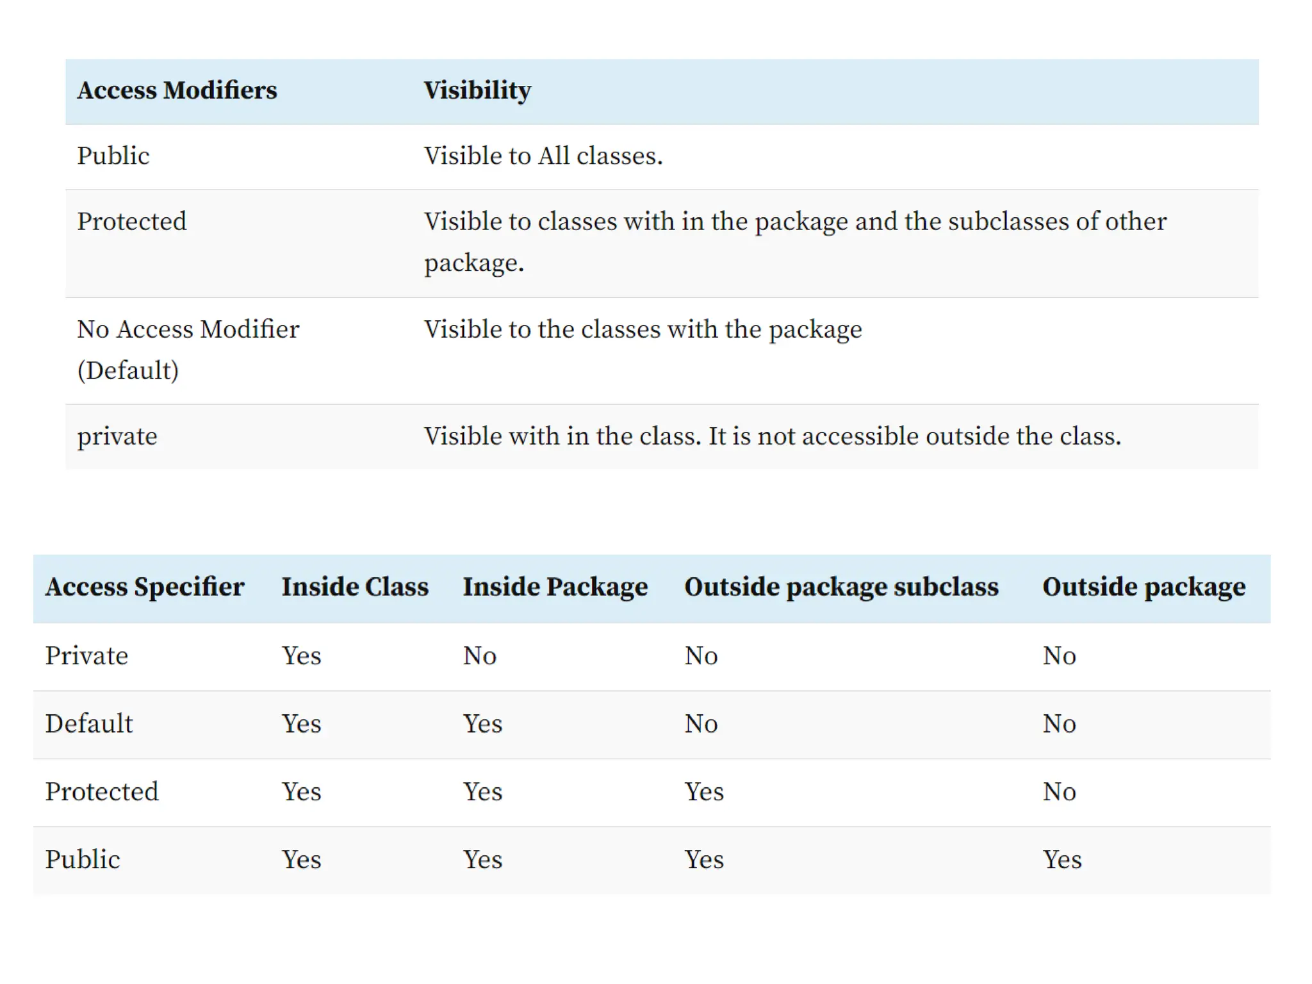Click Default row's Inside Package 'Yes' cell

click(x=482, y=724)
